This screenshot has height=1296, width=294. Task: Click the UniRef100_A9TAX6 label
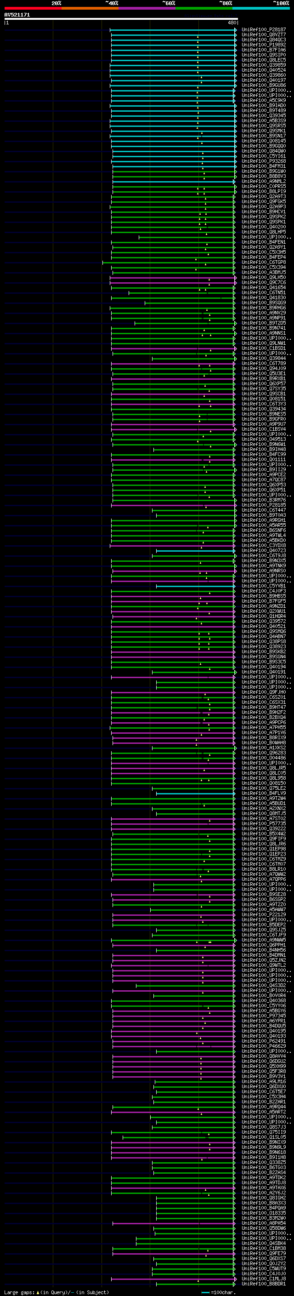coord(264,1188)
